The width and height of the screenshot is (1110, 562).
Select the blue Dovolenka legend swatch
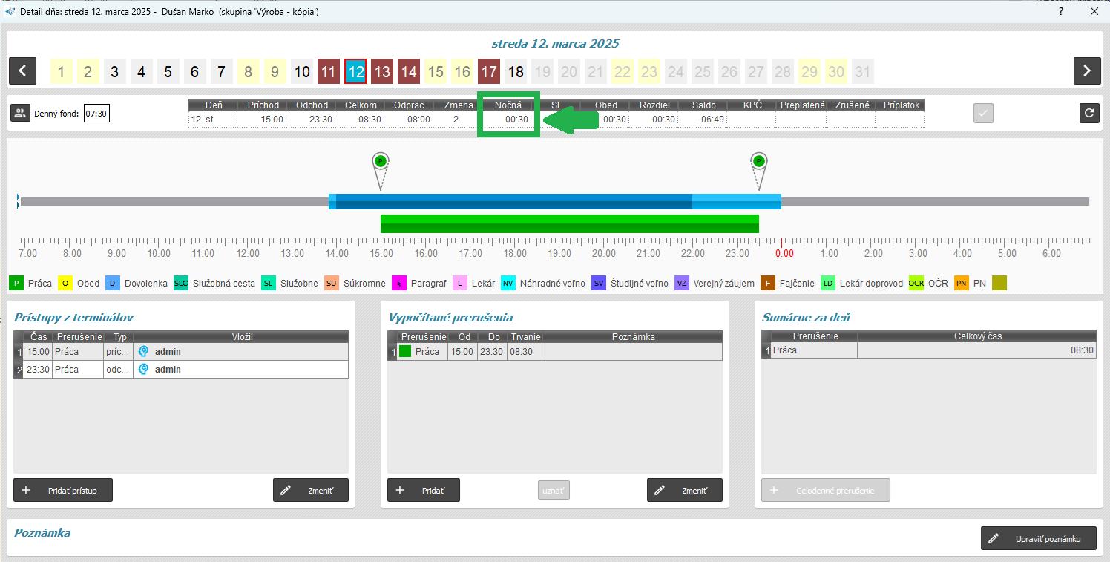pos(113,283)
